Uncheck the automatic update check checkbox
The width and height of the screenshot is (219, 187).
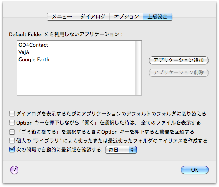tap(12, 150)
